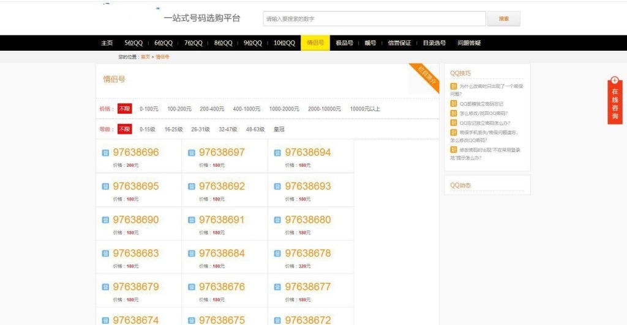The width and height of the screenshot is (627, 325).
Task: Click the blue icon next to 97638697
Action: [x=192, y=153]
